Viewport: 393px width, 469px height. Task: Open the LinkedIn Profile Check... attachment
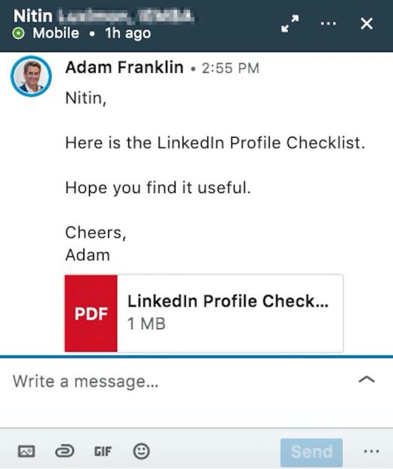click(x=204, y=313)
